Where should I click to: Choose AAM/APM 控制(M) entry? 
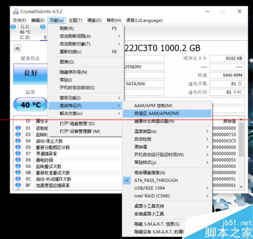(167, 106)
